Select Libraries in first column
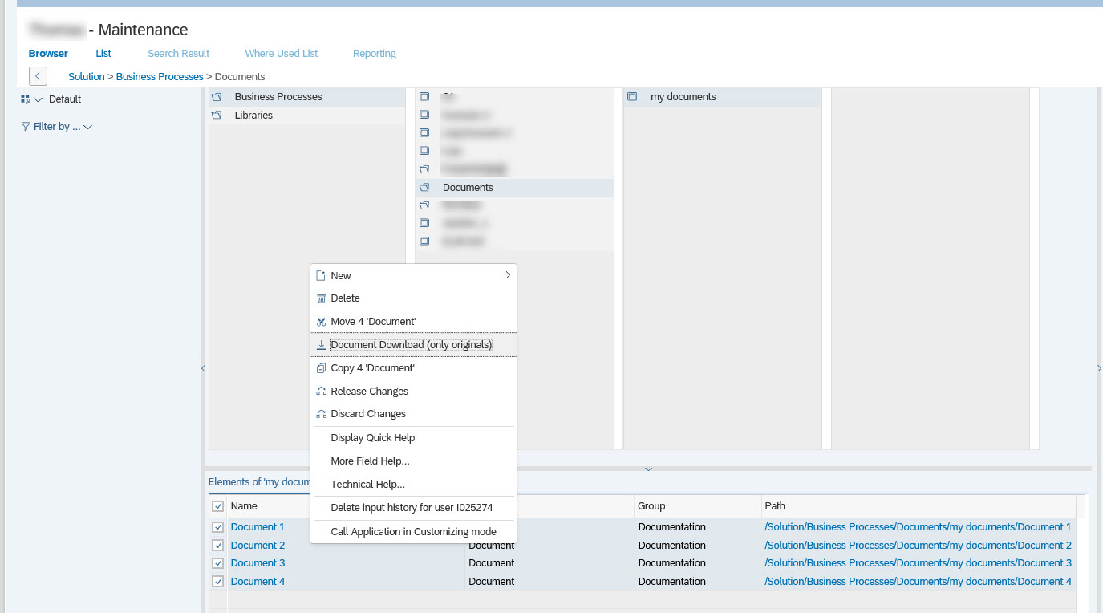The image size is (1103, 613). (x=306, y=116)
